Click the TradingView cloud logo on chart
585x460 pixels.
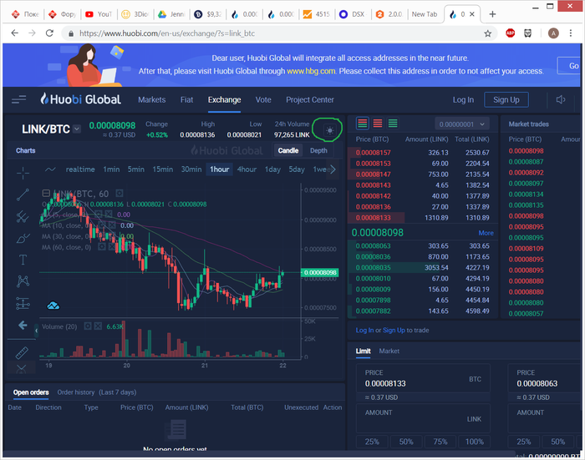[x=53, y=306]
